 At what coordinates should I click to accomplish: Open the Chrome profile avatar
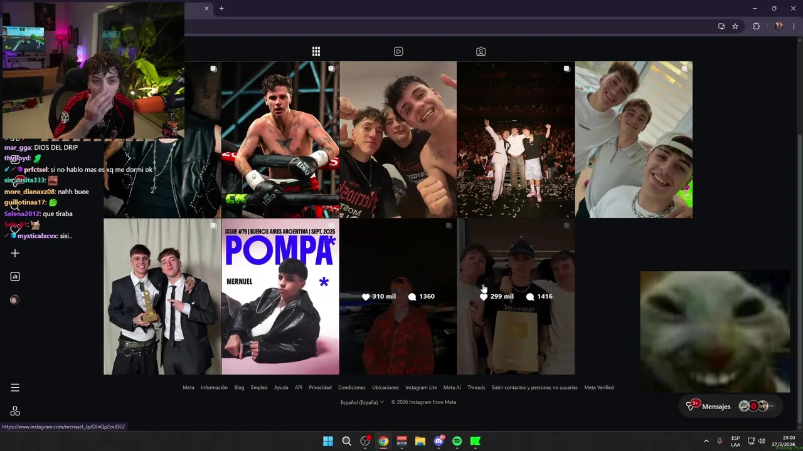(779, 26)
